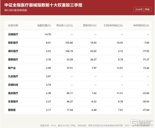Click 鱼跃医疗 revenue growth 1.02

(x=94, y=93)
